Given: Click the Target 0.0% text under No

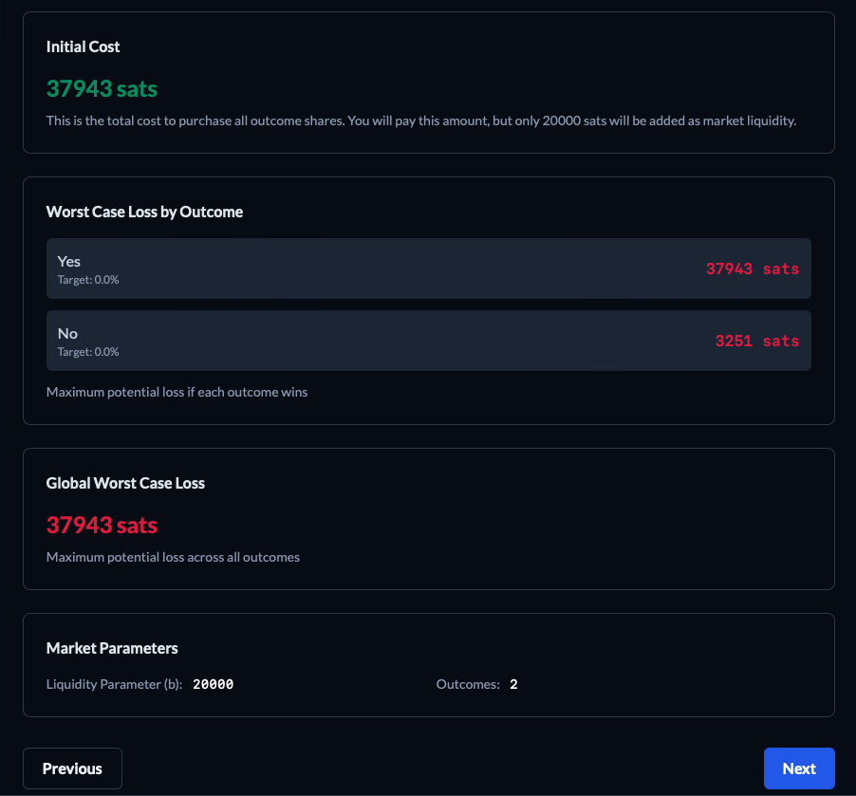Looking at the screenshot, I should (x=88, y=352).
